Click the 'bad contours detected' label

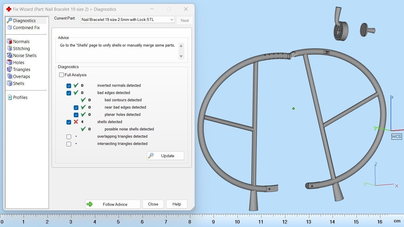(x=123, y=100)
